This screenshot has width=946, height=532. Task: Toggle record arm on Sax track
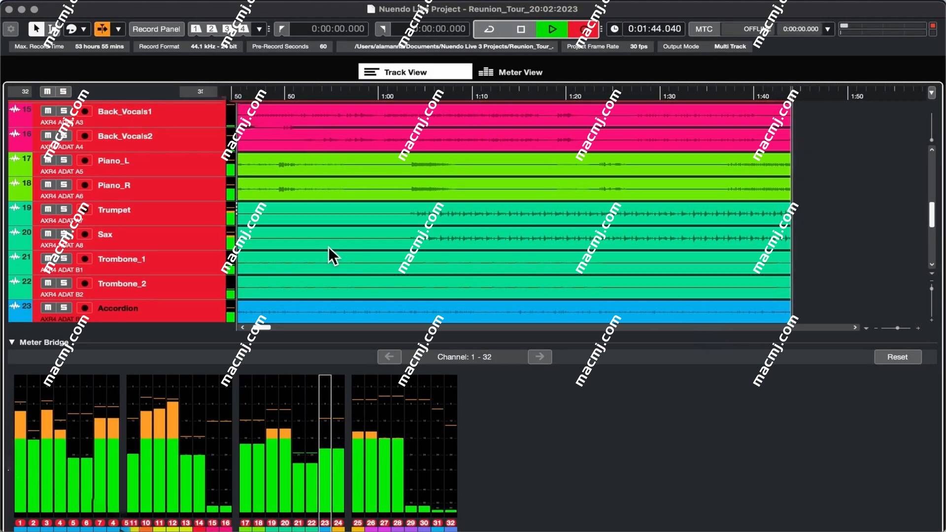pyautogui.click(x=85, y=234)
